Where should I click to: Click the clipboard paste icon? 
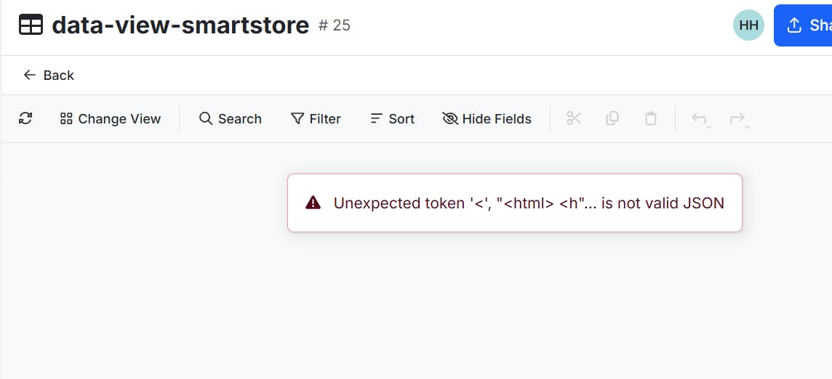click(x=651, y=118)
